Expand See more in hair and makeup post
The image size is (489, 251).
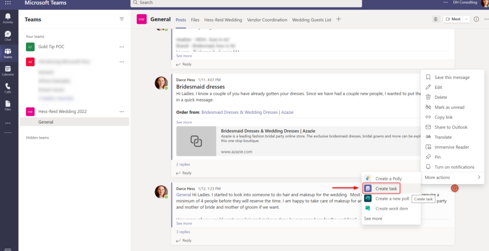click(x=184, y=224)
